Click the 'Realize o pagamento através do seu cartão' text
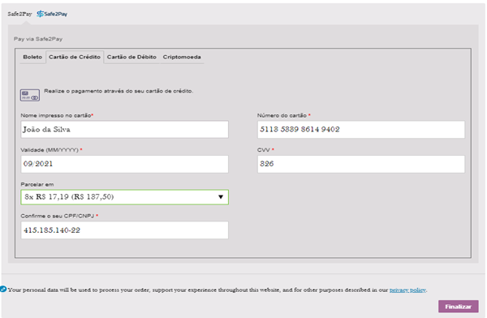 119,91
